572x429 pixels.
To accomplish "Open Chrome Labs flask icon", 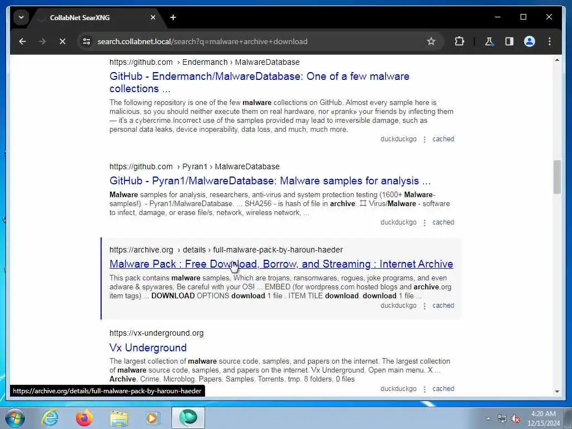I will click(489, 41).
